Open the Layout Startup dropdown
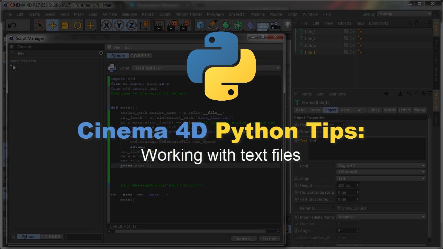Image resolution: width=443 pixels, height=249 pixels. click(404, 14)
